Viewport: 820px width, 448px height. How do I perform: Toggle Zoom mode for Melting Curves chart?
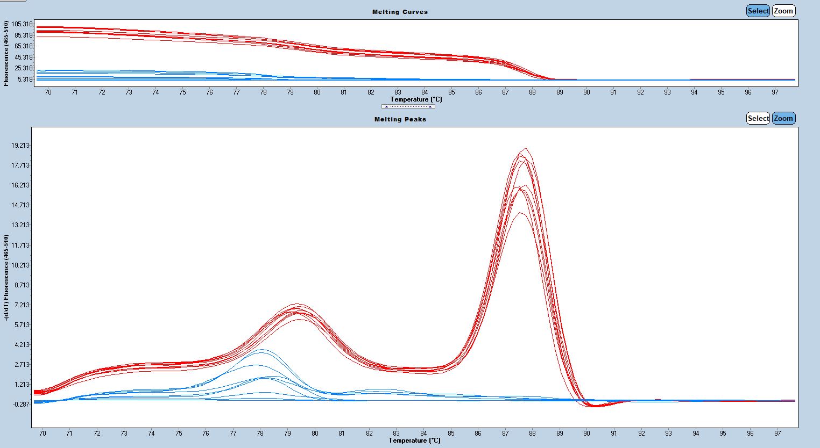[x=783, y=11]
